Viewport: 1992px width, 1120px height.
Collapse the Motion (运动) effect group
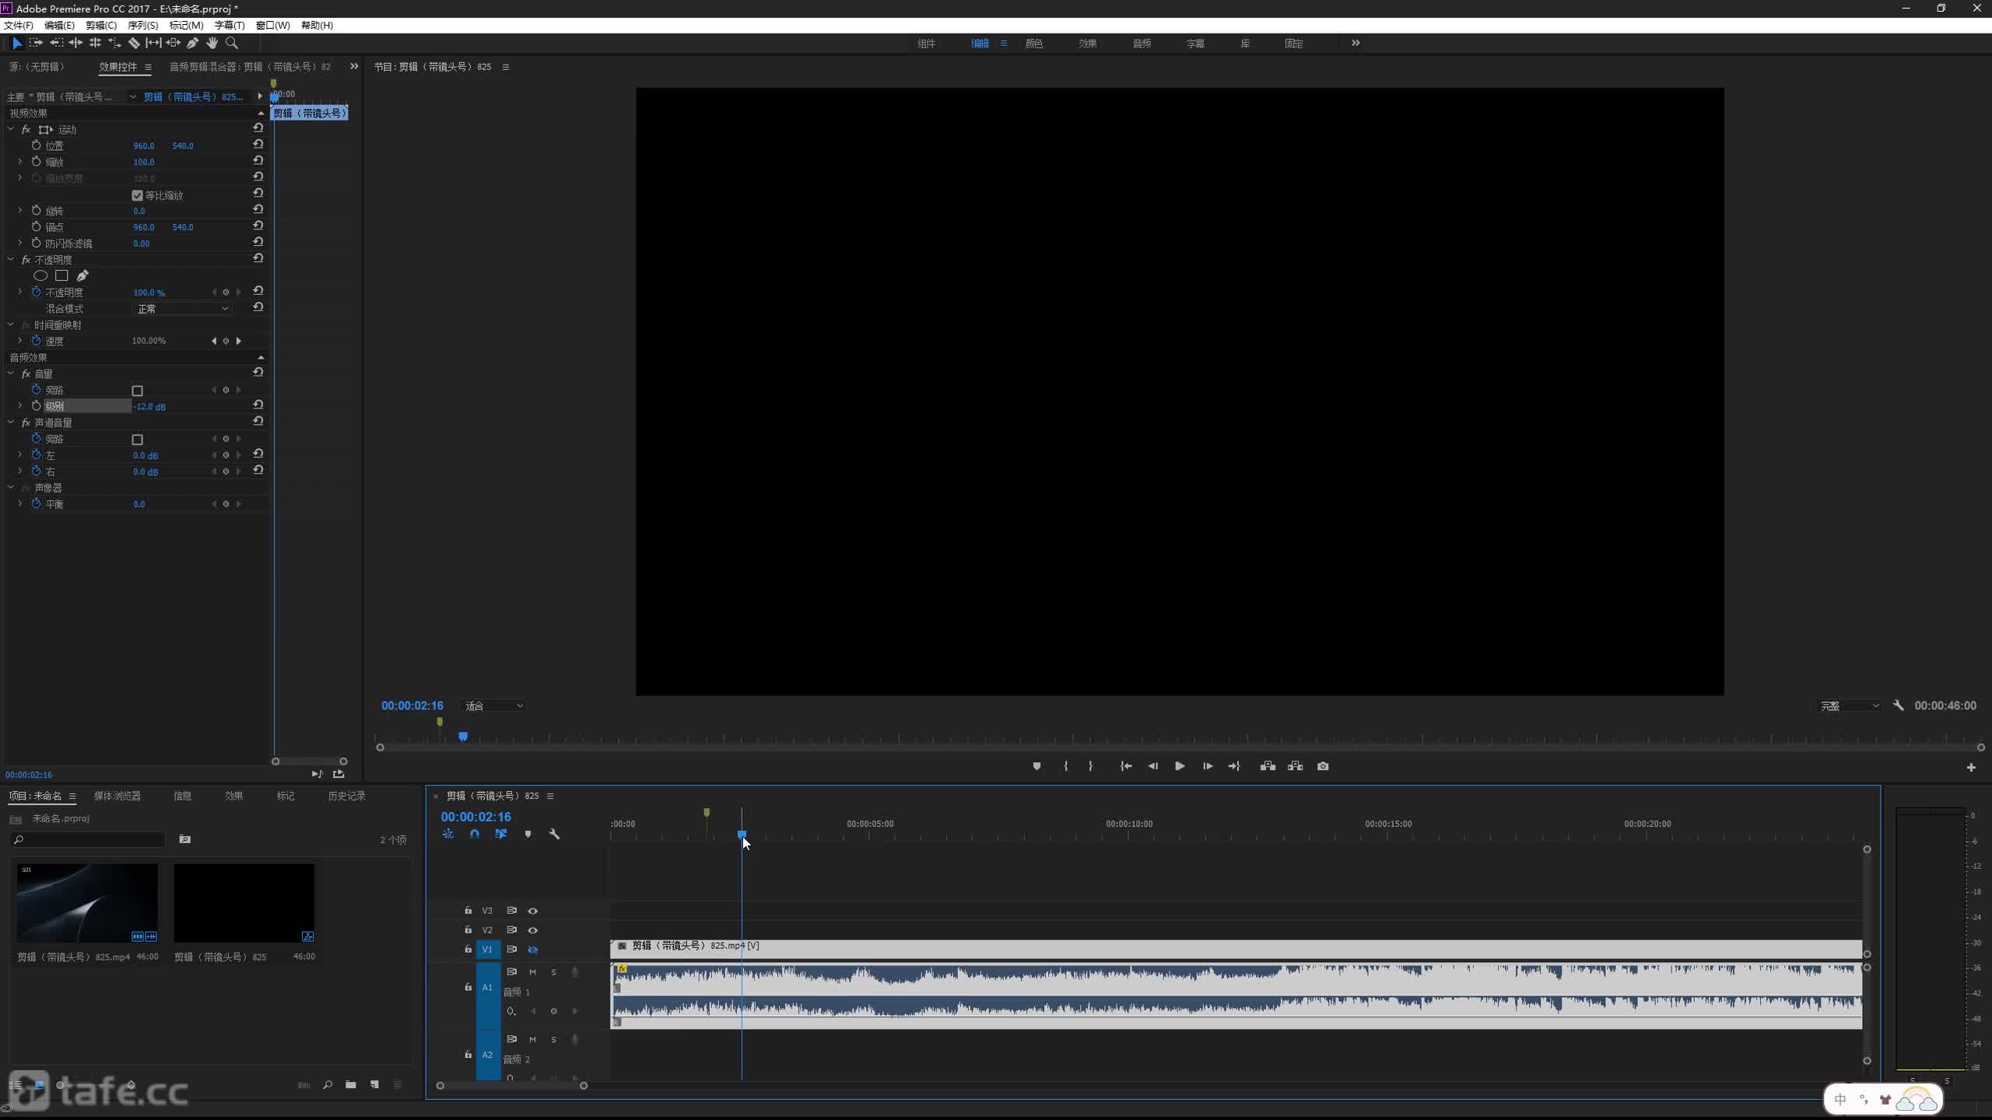(11, 129)
